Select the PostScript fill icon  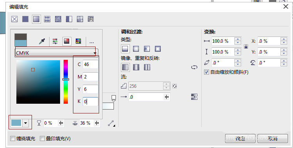point(91,19)
